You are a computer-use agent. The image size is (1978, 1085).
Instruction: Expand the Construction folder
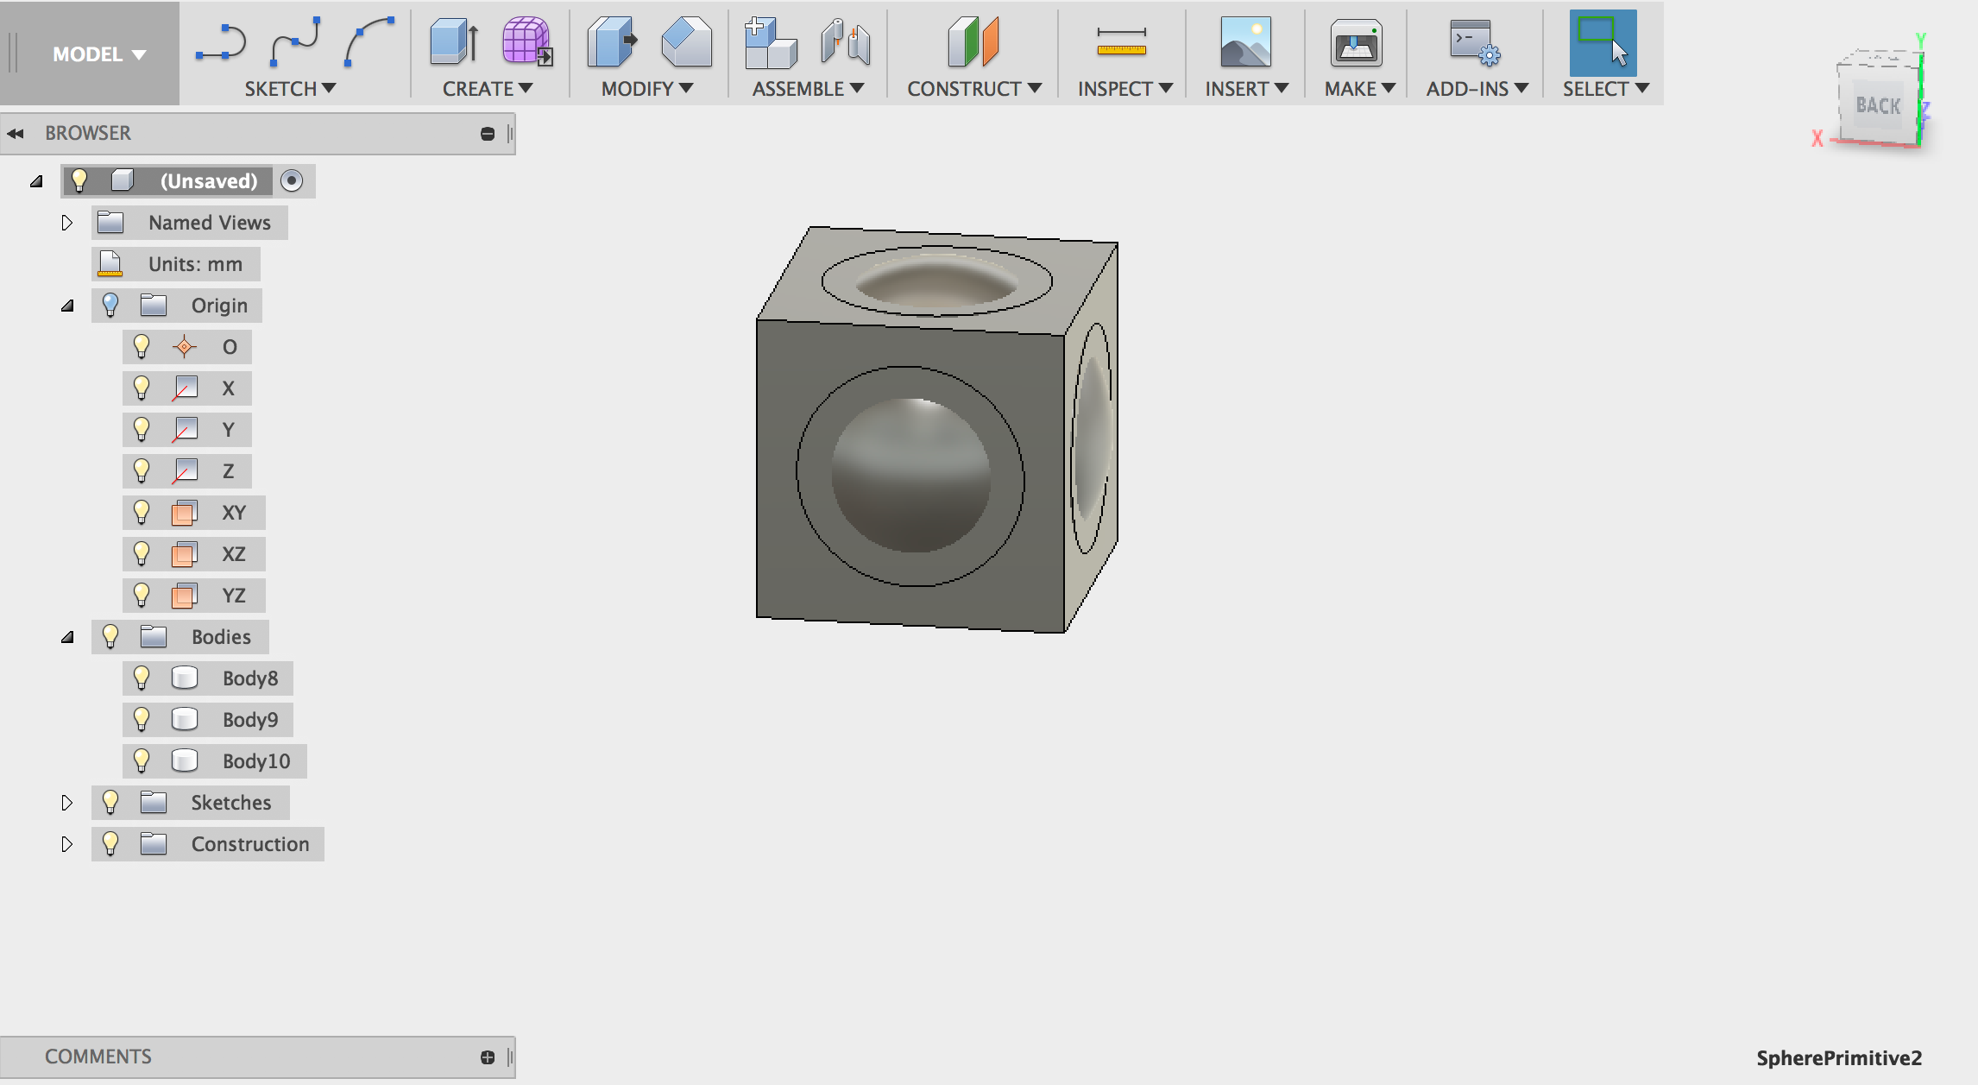(x=66, y=844)
